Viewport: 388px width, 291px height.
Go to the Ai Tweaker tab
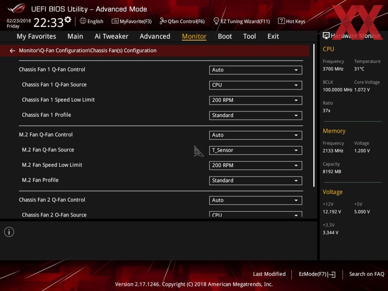(x=112, y=36)
